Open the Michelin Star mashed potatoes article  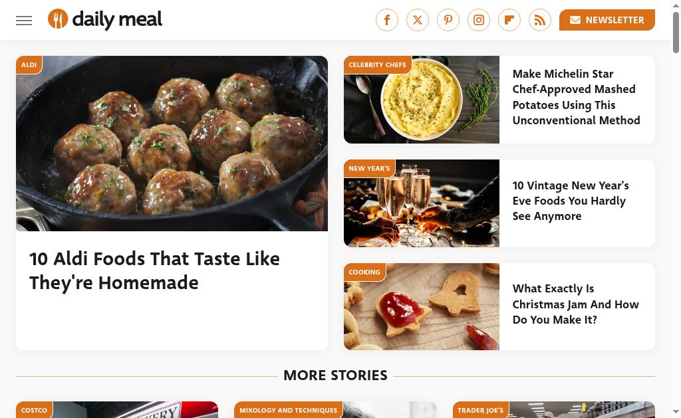[x=576, y=97]
